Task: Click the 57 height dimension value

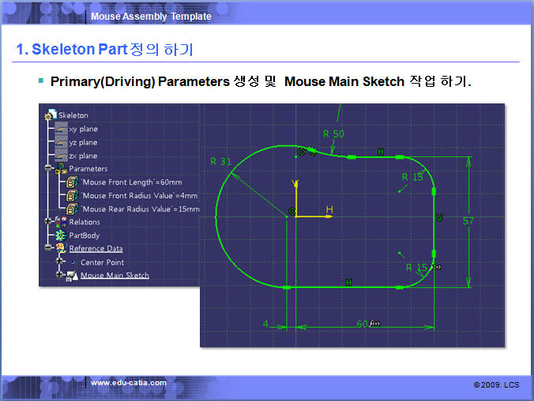Action: [x=468, y=221]
